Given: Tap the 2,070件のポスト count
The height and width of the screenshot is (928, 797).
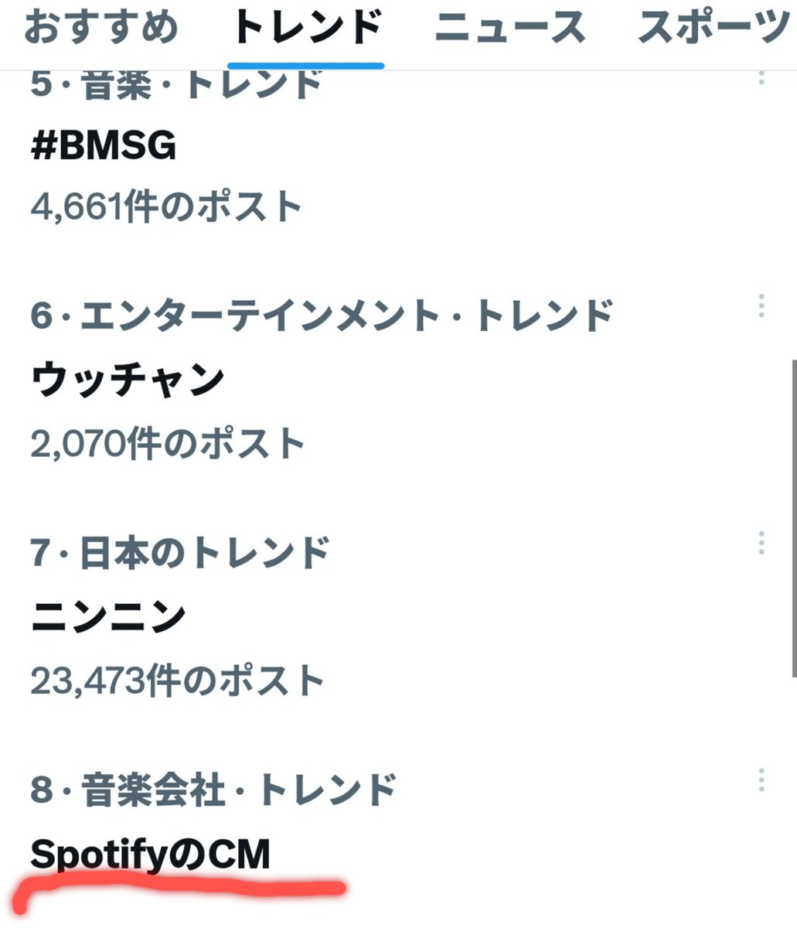Looking at the screenshot, I should click(168, 445).
